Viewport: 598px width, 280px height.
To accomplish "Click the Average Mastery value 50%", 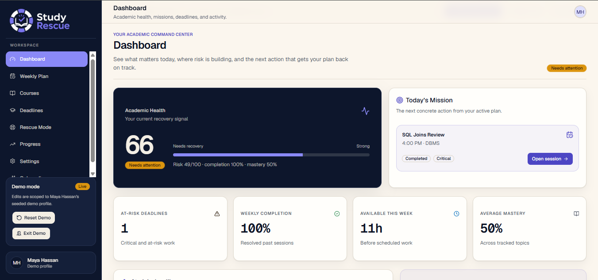I will (x=491, y=229).
